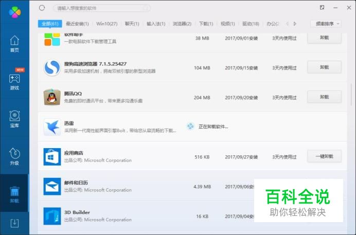Click 一键卸载 for the Store app
The image size is (356, 235).
(x=324, y=156)
